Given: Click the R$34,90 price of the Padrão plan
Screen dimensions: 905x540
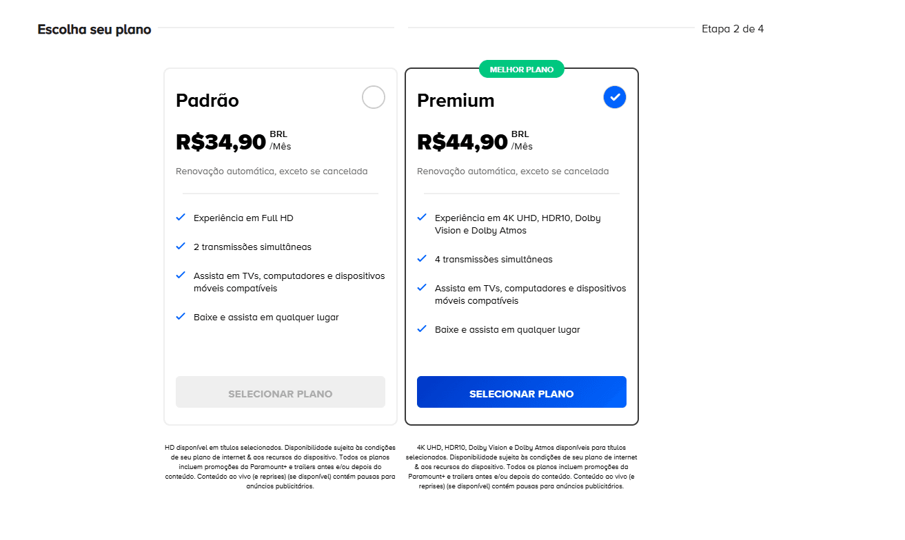Looking at the screenshot, I should click(x=221, y=142).
